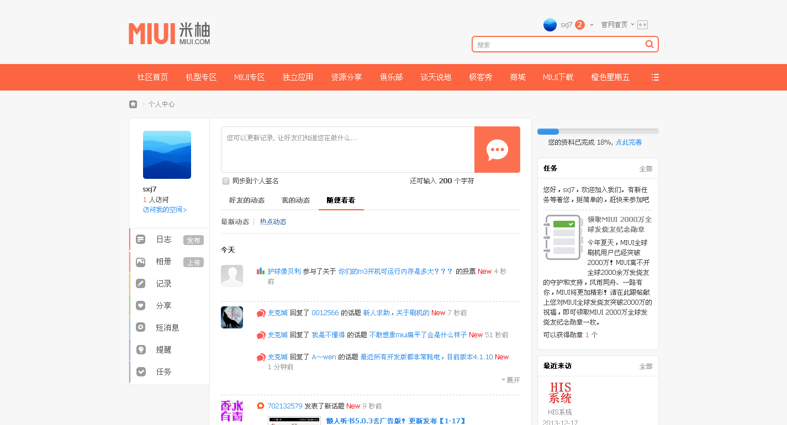Click the 记录 pencil icon
This screenshot has width=787, height=425.
[x=141, y=284]
